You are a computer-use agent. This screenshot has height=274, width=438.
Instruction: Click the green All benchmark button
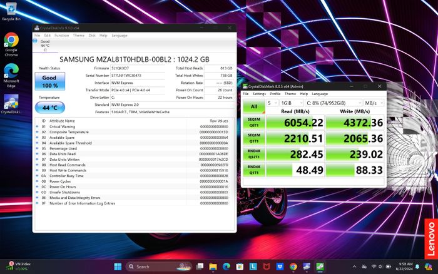coord(254,106)
